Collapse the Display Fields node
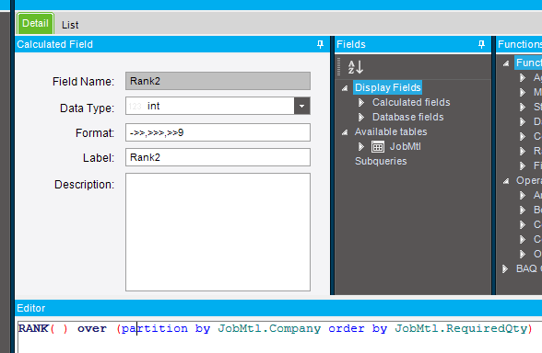 coord(345,88)
